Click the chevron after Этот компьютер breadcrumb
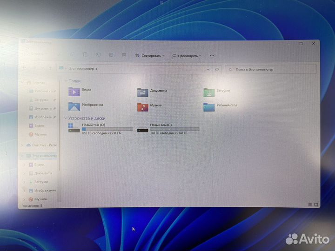The image size is (335, 251). [x=97, y=69]
